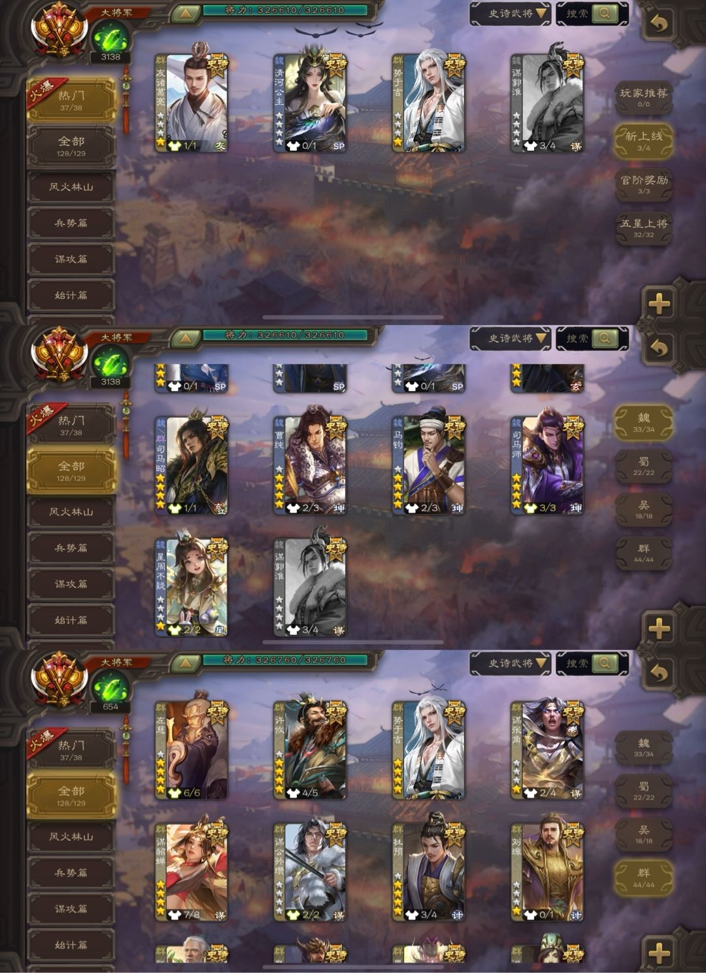706x973 pixels.
Task: Click the shirt icon on 马钧's card
Action: pos(412,508)
